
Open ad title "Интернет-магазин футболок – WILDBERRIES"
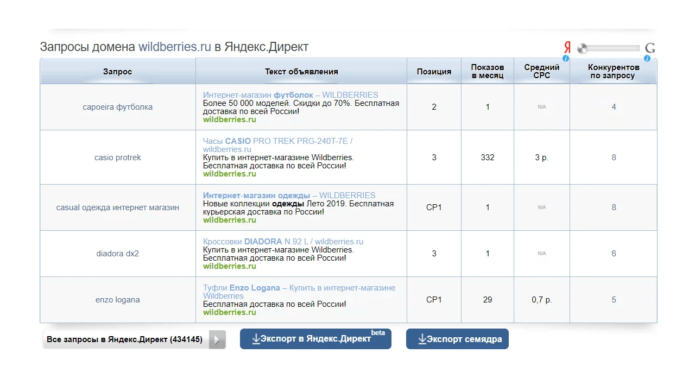[x=290, y=95]
